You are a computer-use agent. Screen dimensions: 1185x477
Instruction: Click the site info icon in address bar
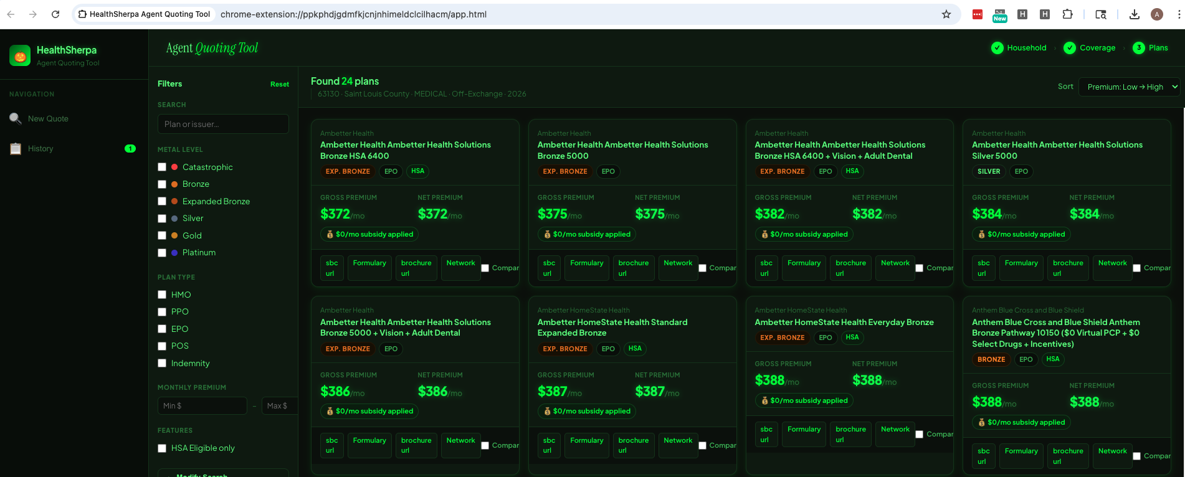82,14
